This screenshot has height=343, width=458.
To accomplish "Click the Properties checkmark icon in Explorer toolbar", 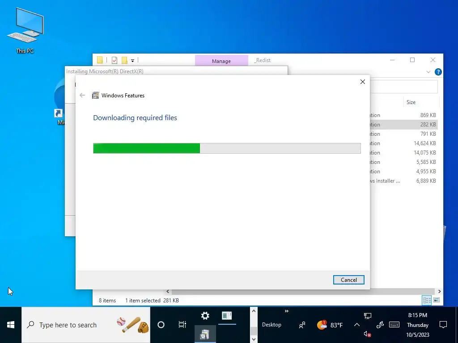I will (114, 60).
